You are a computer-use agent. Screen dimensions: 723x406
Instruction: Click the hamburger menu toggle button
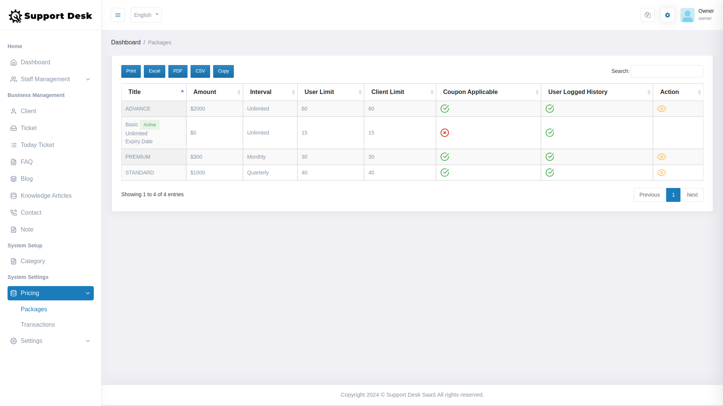coord(118,15)
